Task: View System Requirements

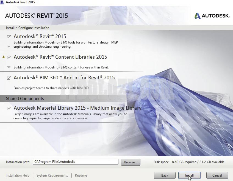Action: (52, 175)
